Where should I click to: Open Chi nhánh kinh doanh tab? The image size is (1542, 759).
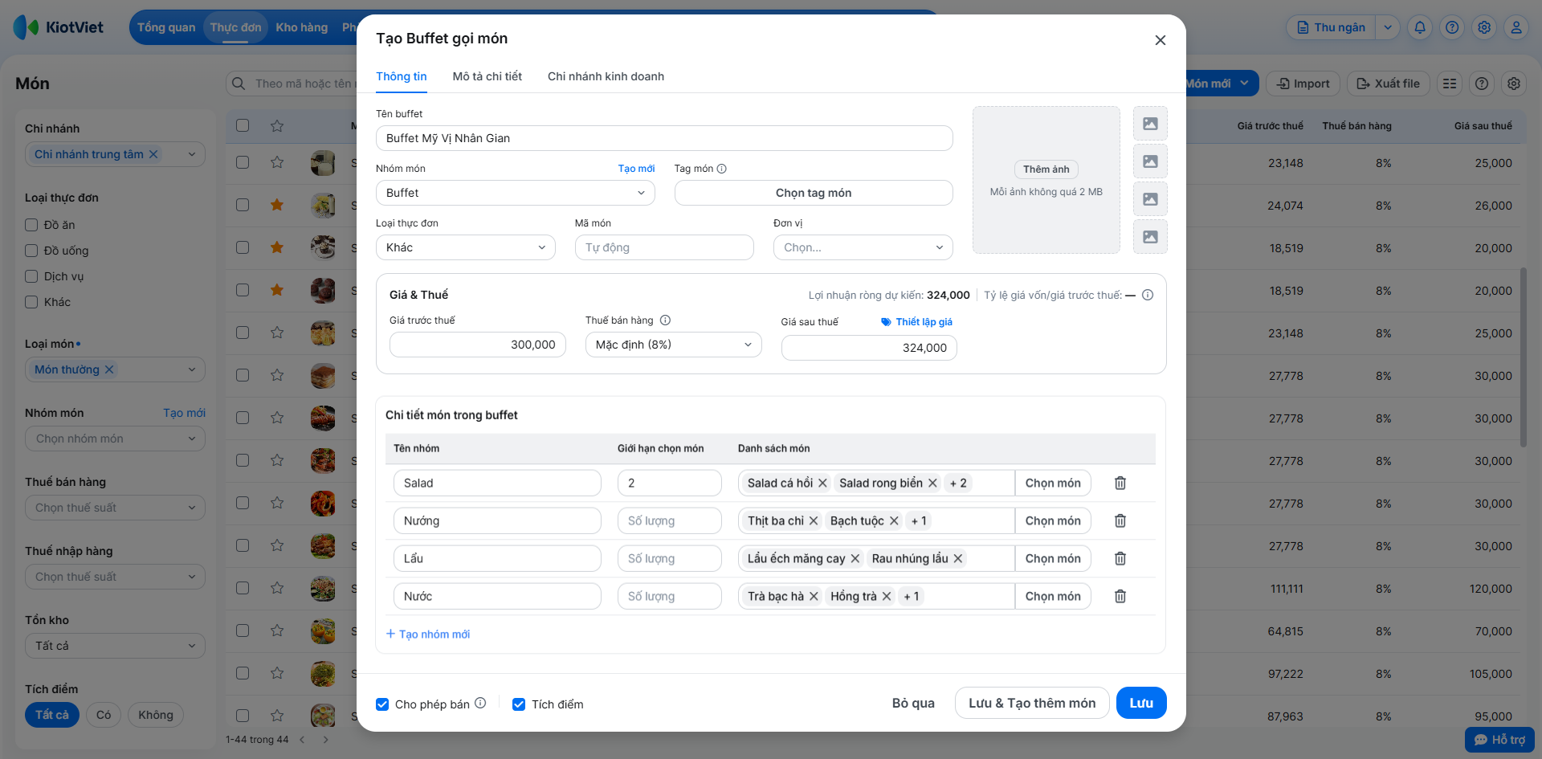point(606,76)
